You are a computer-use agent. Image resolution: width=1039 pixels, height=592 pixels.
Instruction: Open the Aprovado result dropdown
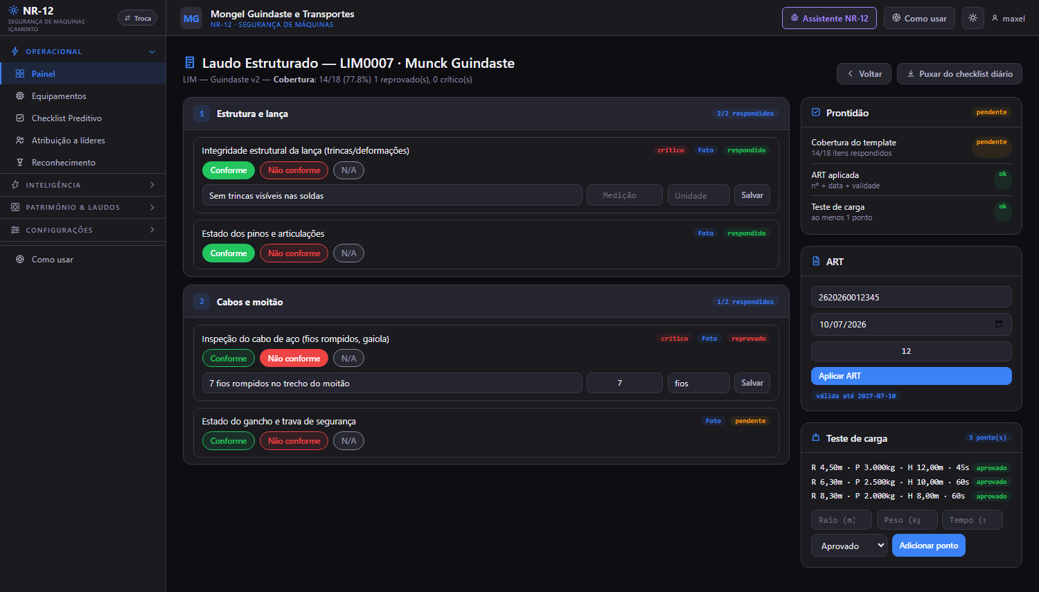coord(849,546)
